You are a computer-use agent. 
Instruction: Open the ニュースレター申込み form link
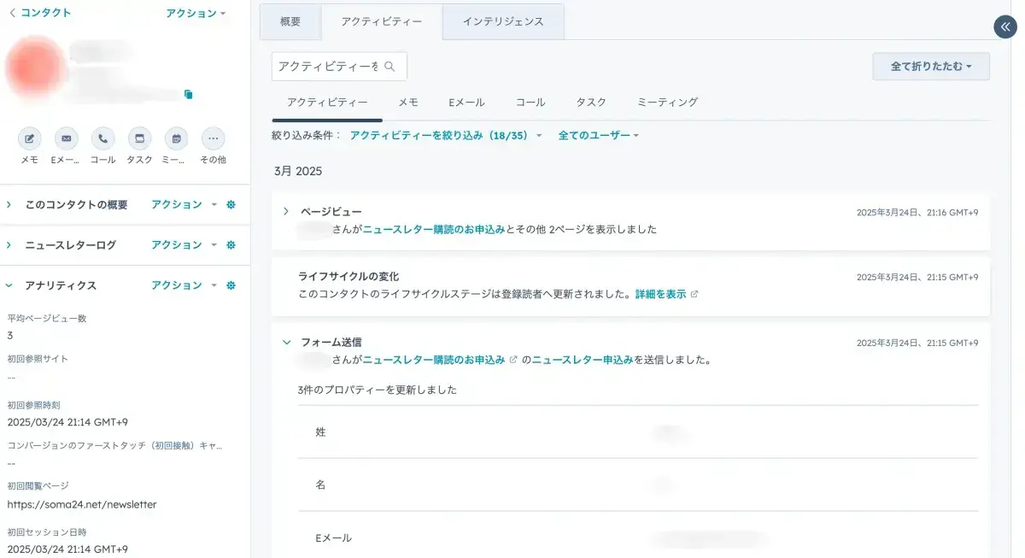(583, 360)
